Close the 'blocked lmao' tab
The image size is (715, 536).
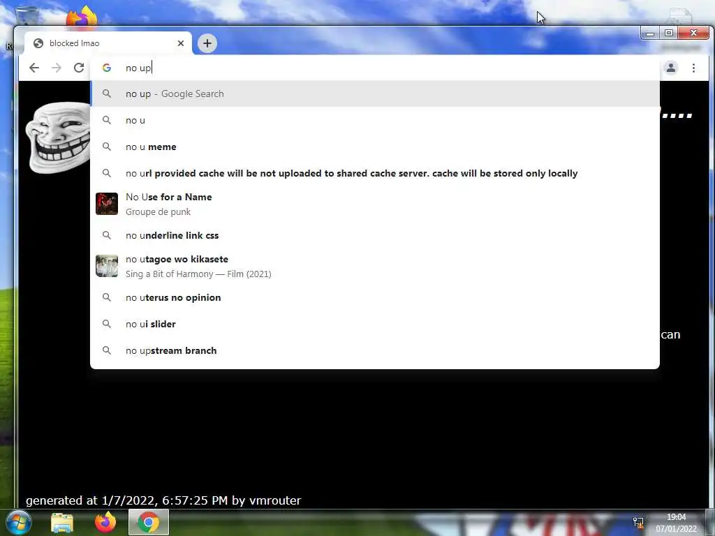(x=181, y=43)
